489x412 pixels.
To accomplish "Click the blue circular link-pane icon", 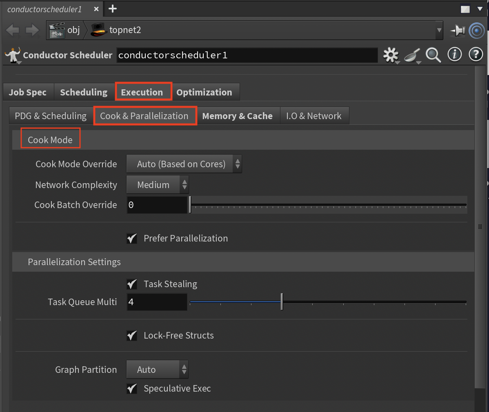I will [x=476, y=31].
